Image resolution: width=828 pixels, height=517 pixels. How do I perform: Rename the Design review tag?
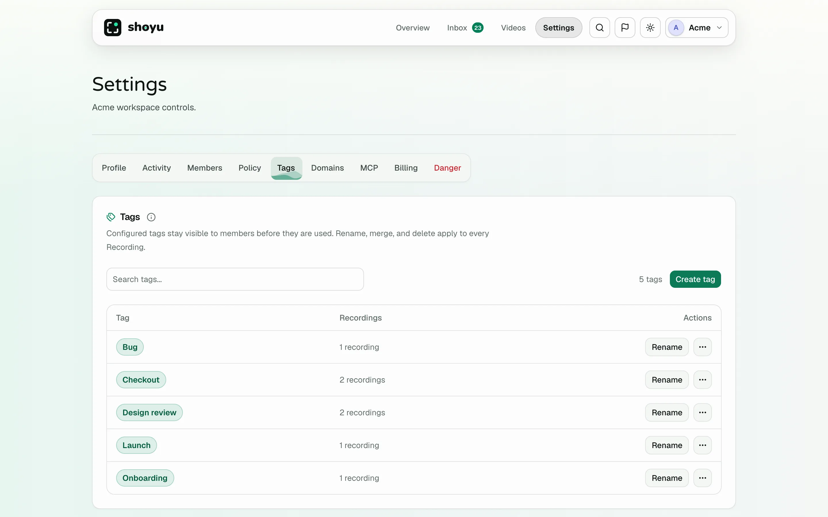point(666,413)
